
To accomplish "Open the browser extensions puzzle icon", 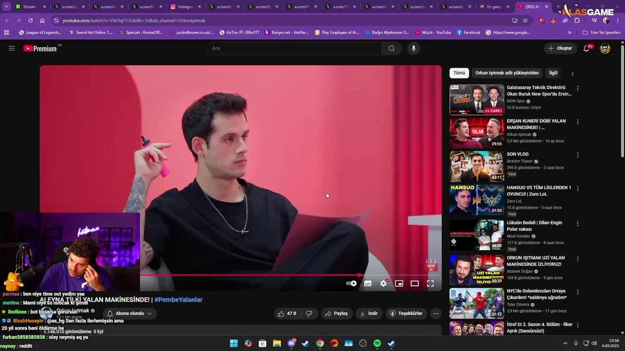I will click(x=577, y=20).
